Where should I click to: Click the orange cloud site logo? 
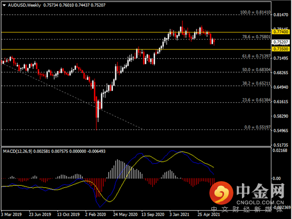pos(221,193)
